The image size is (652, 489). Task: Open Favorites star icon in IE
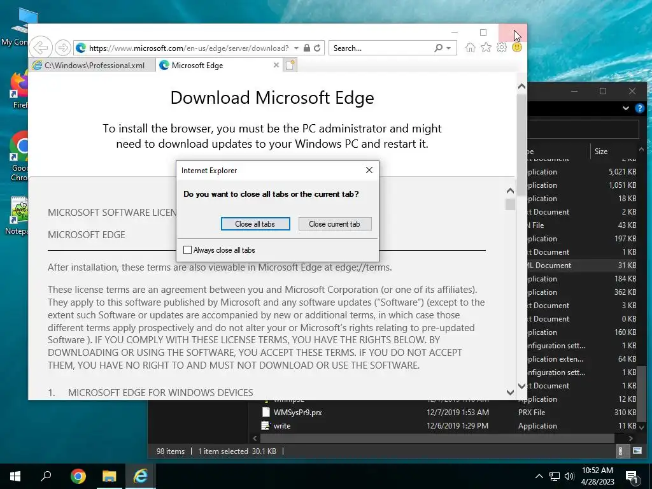486,47
